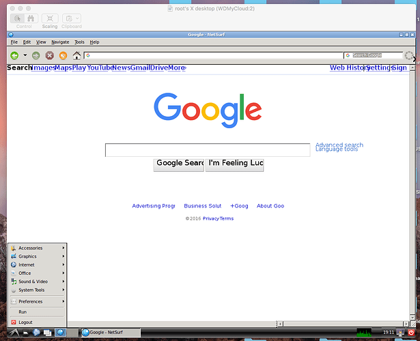Open the Terms link

click(x=227, y=218)
